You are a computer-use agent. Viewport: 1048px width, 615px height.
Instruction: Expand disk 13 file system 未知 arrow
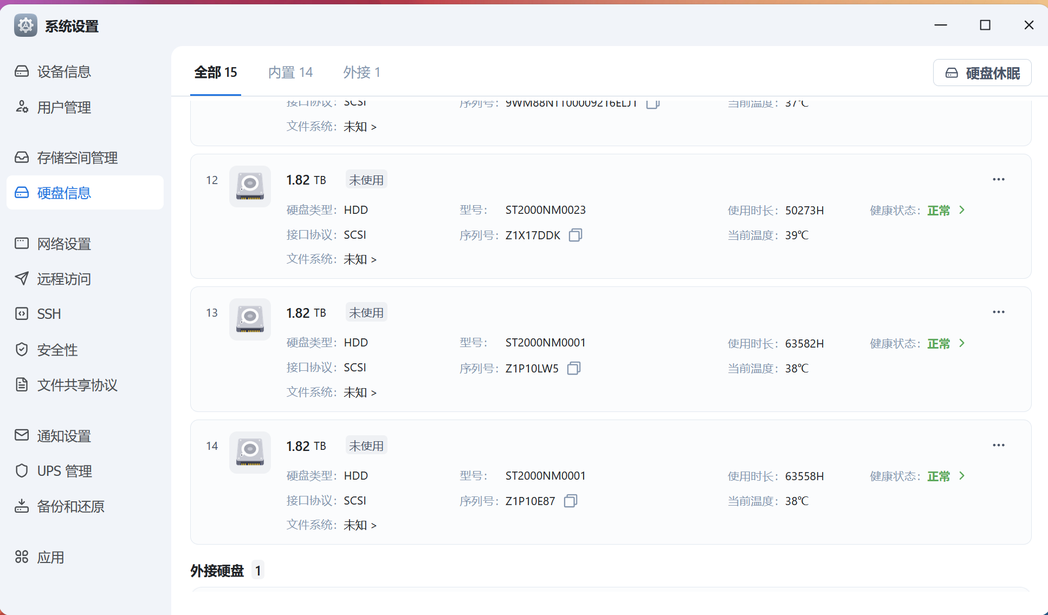click(373, 392)
